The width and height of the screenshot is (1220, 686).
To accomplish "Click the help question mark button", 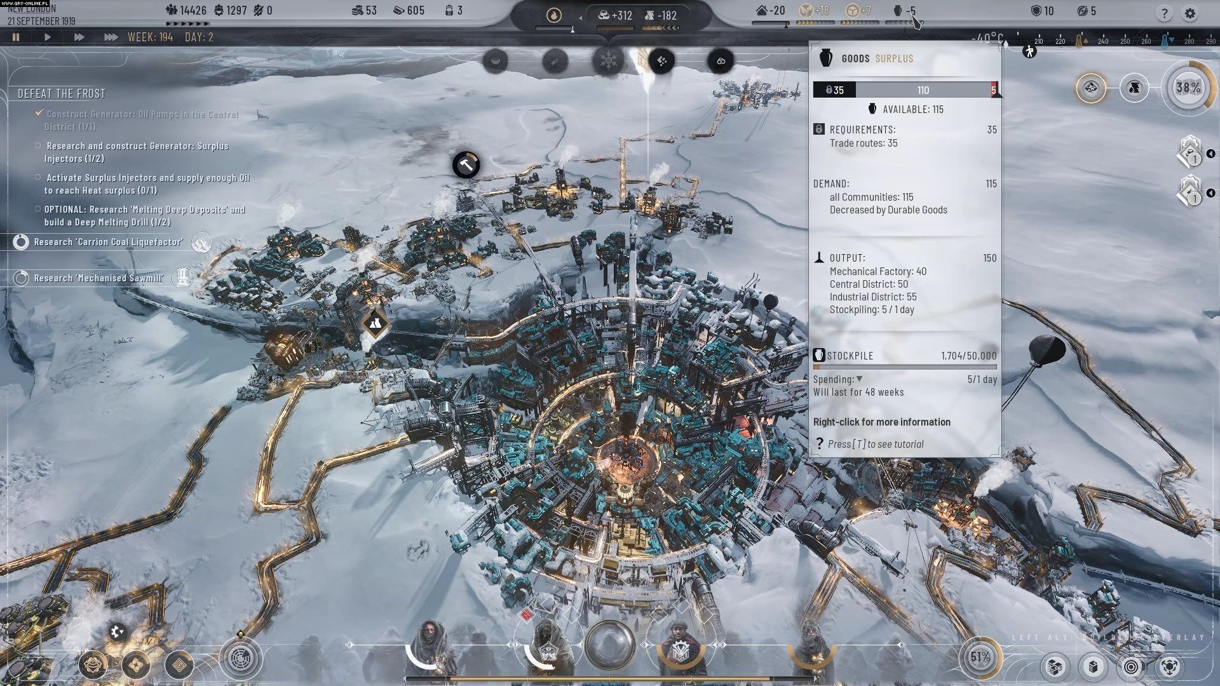I will click(x=1164, y=13).
